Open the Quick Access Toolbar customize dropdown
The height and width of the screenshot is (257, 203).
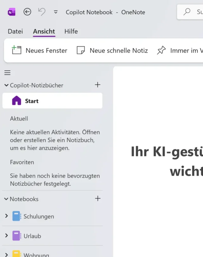pyautogui.click(x=56, y=12)
